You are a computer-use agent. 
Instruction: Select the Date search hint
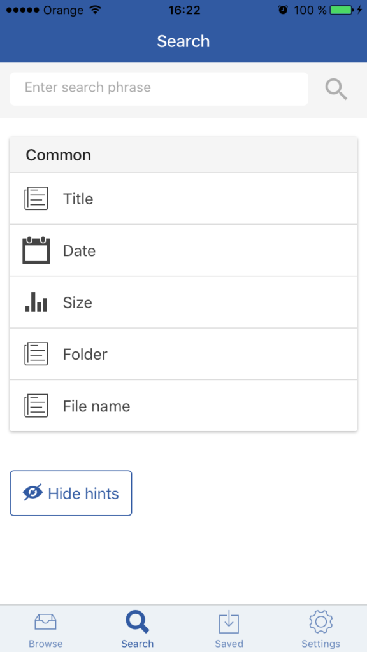pos(183,250)
